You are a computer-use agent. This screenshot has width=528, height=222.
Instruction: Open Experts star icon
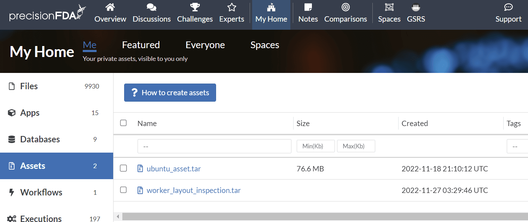tap(232, 7)
